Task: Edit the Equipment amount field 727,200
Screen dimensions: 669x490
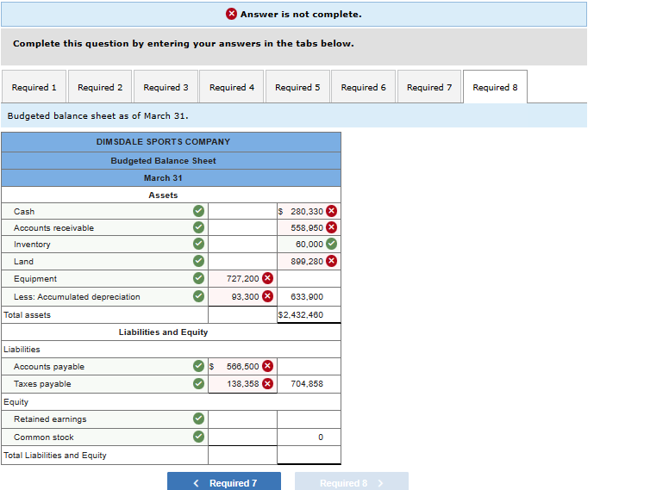Action: pyautogui.click(x=242, y=279)
